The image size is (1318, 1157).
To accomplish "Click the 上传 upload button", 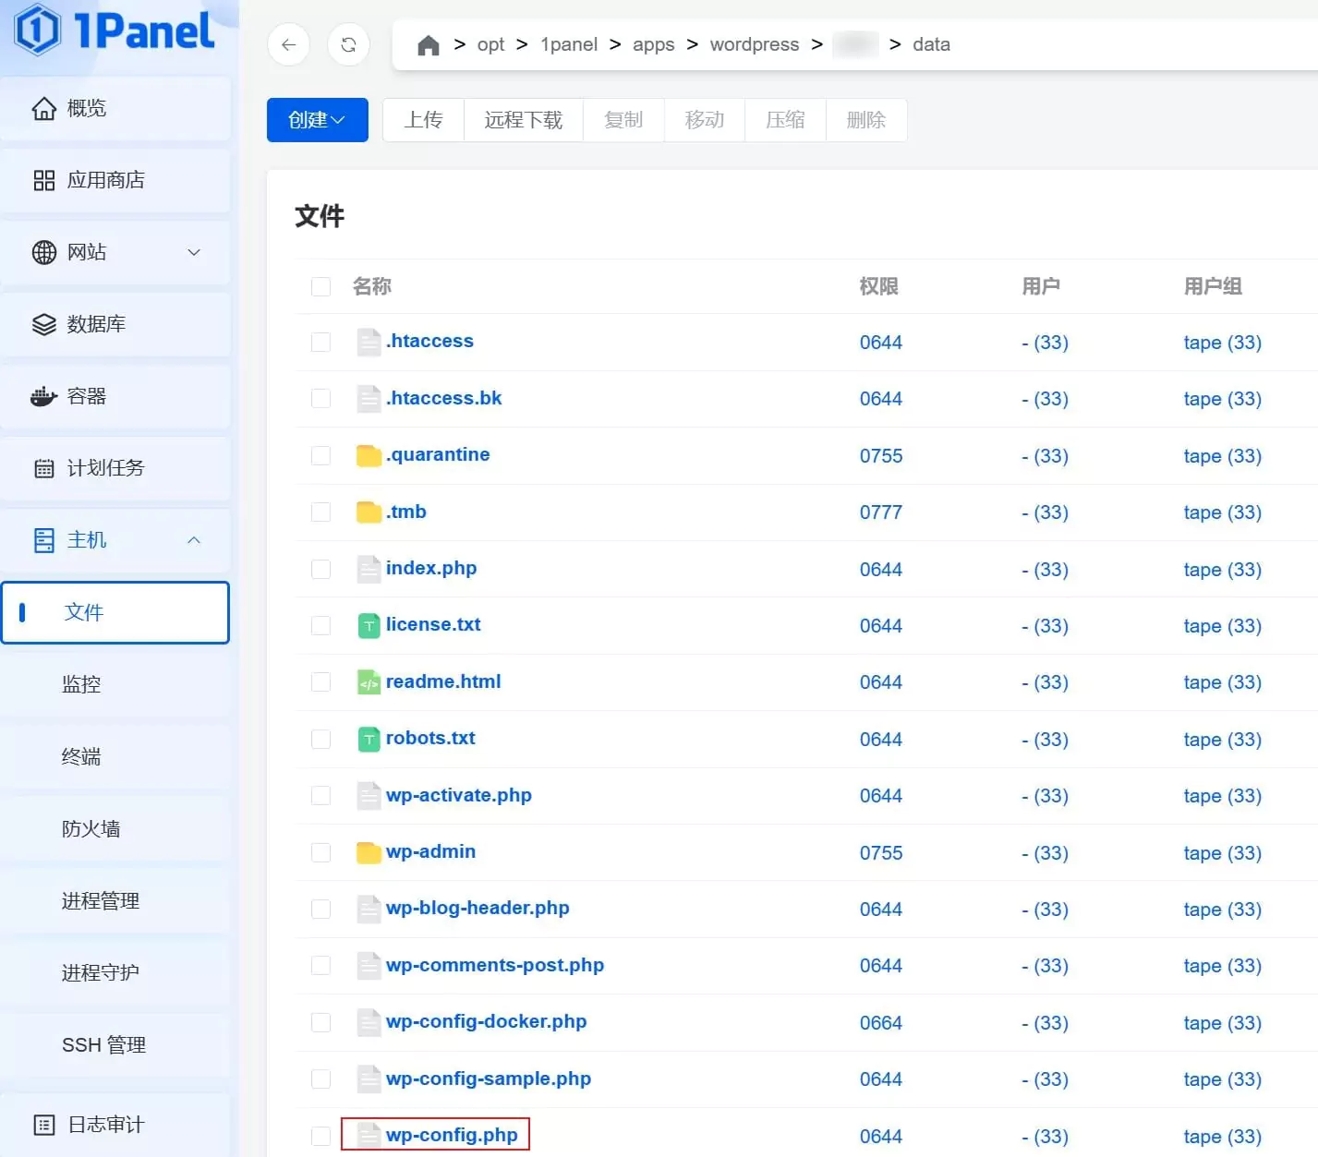I will pos(423,119).
